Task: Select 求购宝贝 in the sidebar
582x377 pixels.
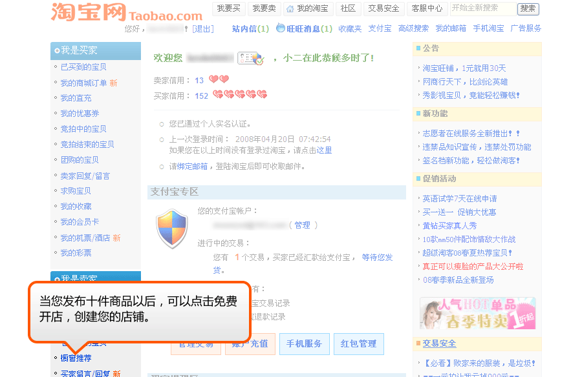Action: coord(76,191)
